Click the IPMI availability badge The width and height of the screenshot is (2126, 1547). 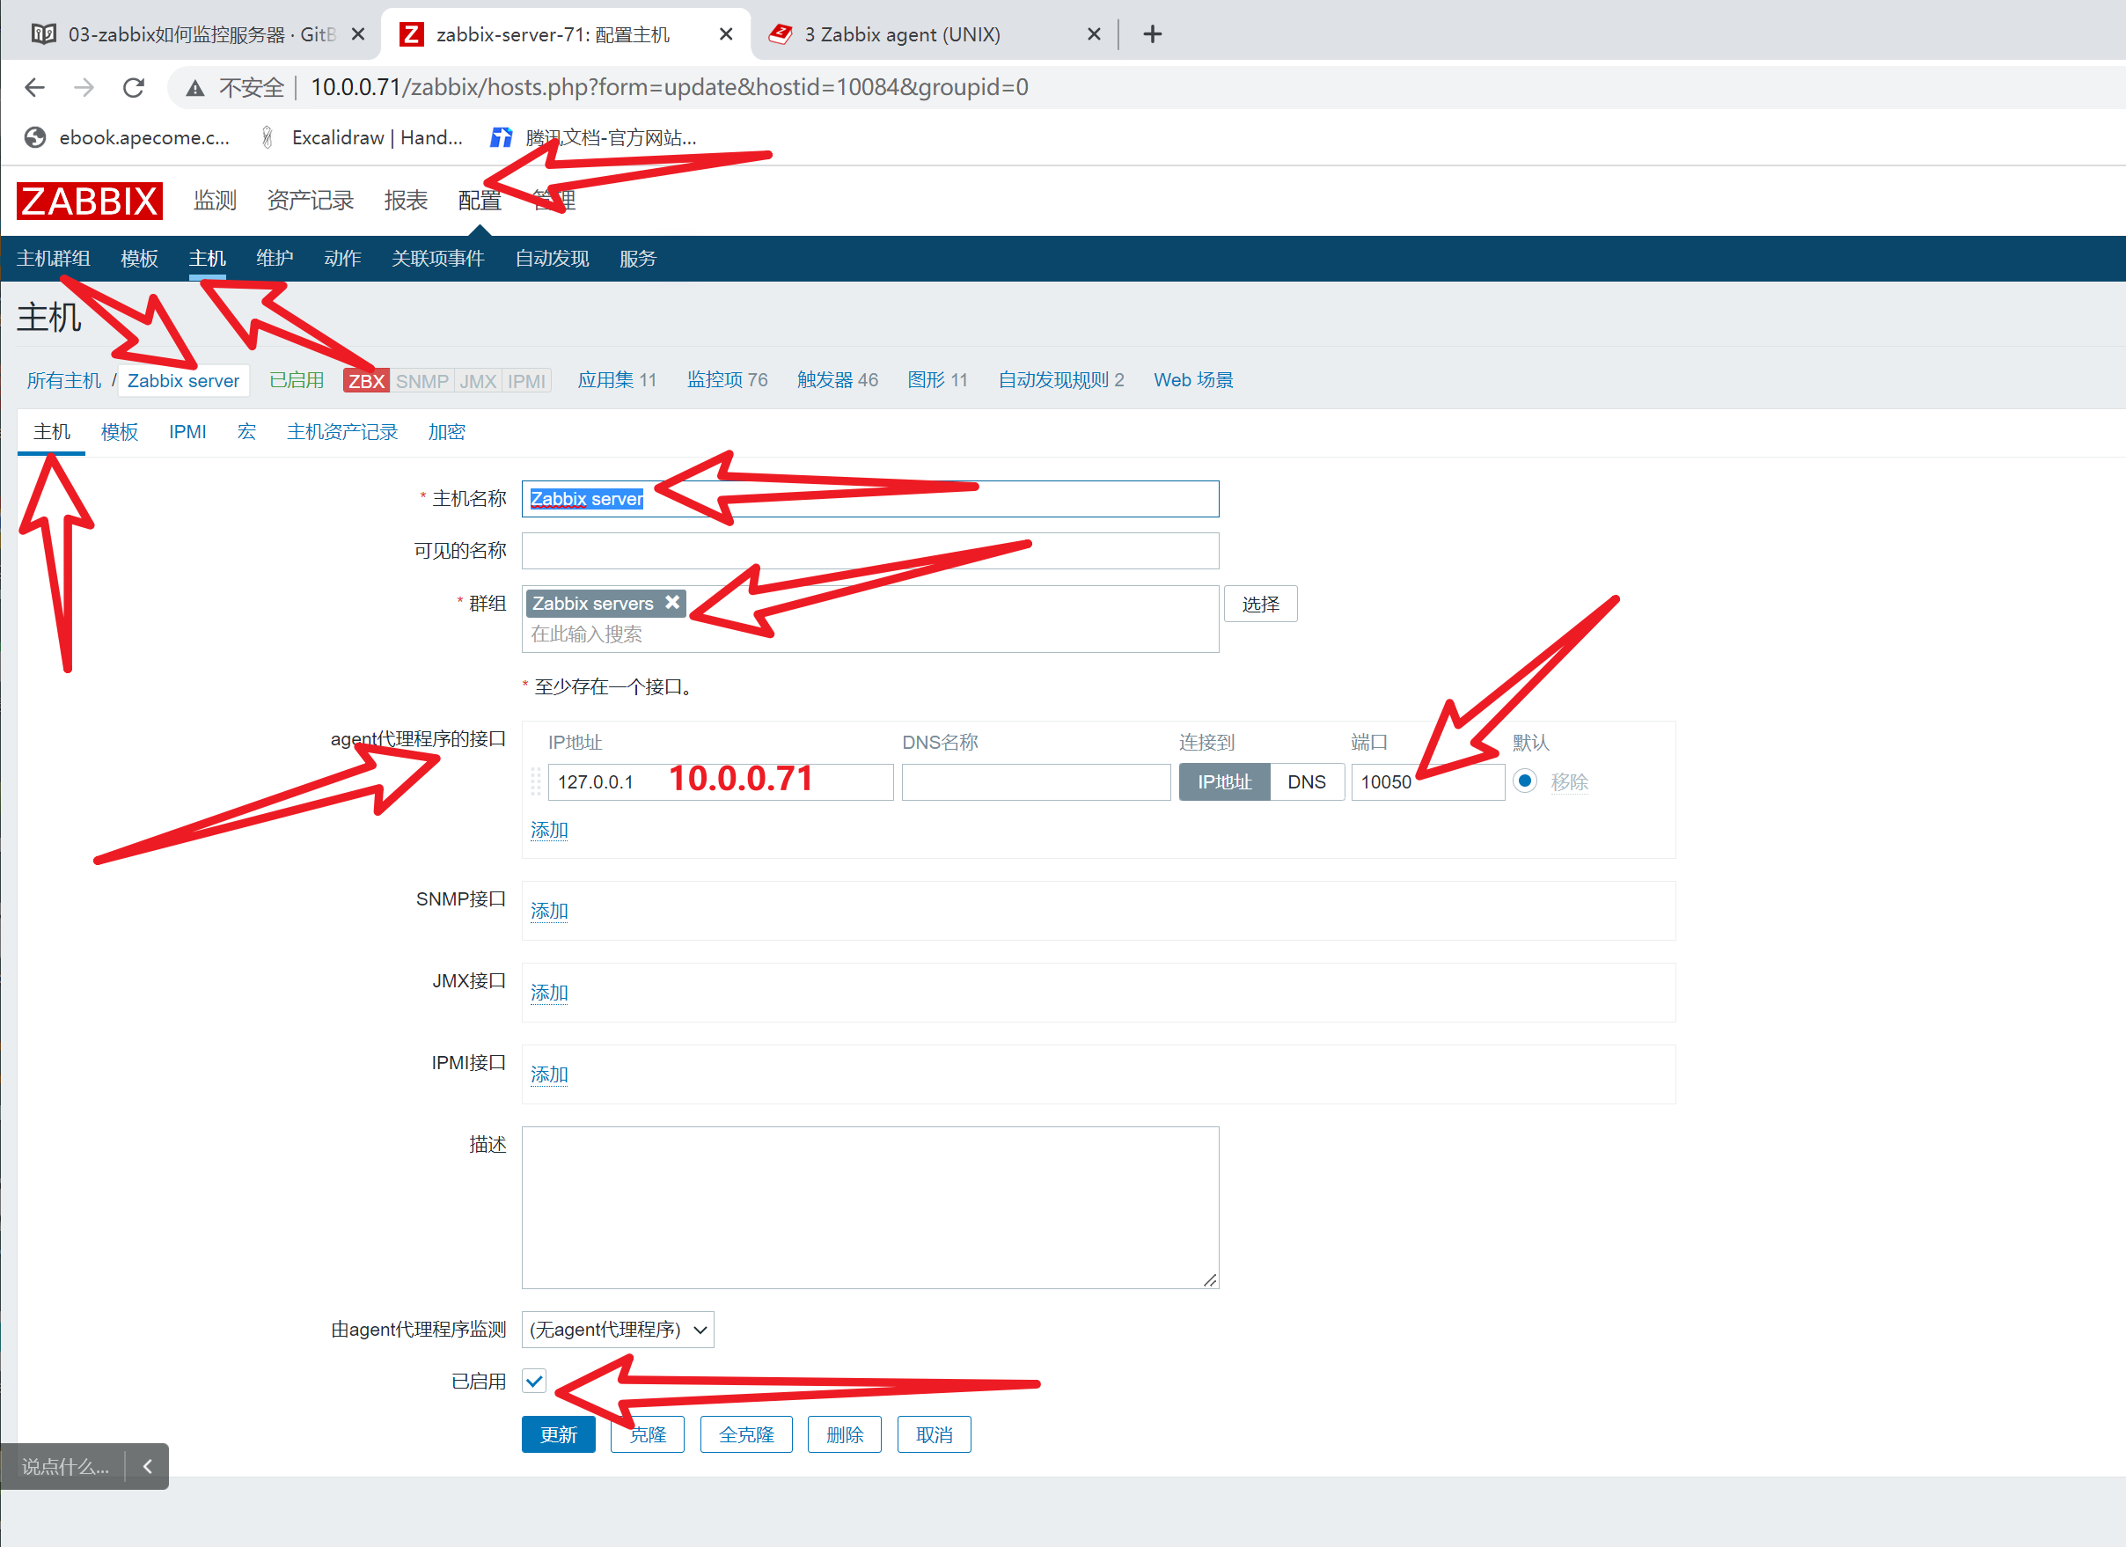[527, 381]
